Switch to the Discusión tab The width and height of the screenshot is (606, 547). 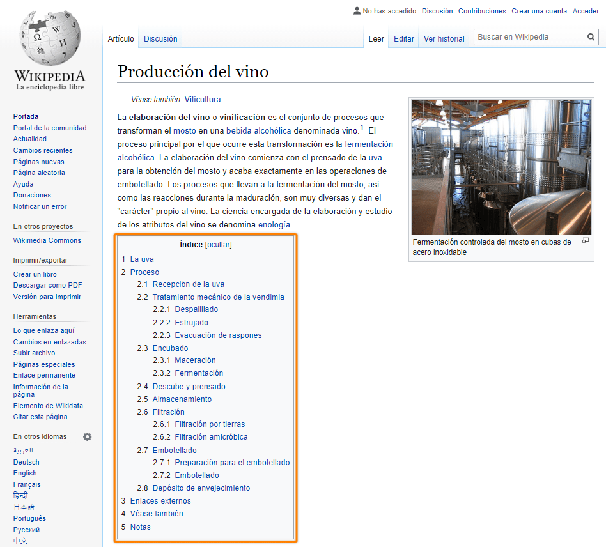(160, 38)
